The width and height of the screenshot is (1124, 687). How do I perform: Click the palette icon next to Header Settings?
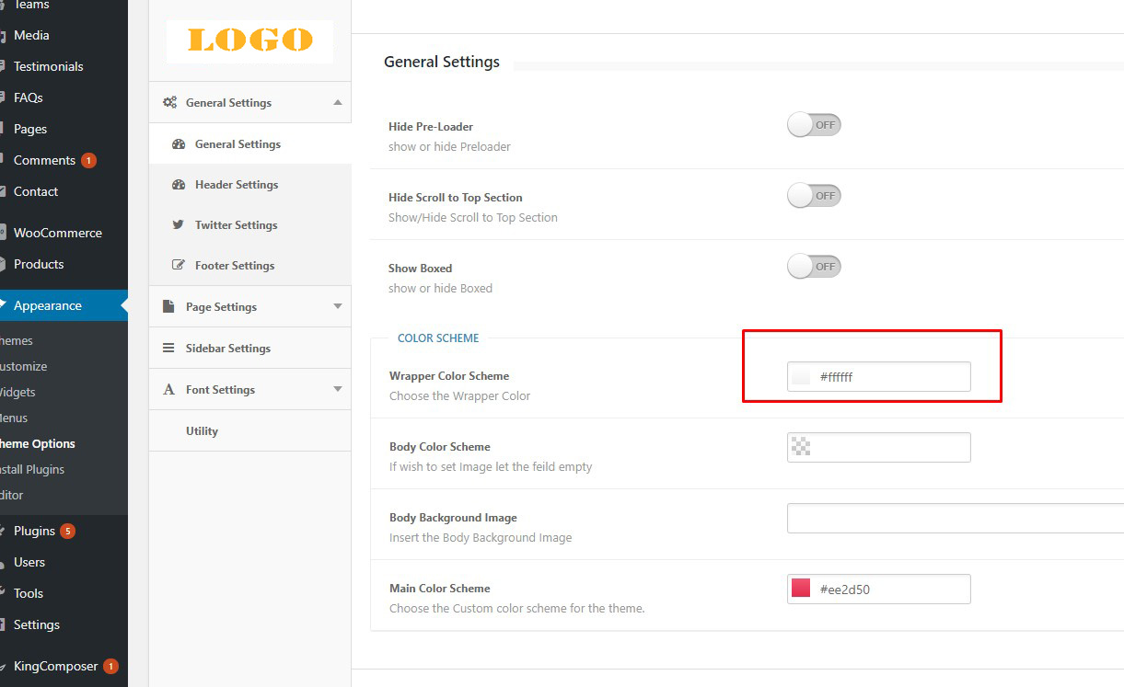pos(179,185)
